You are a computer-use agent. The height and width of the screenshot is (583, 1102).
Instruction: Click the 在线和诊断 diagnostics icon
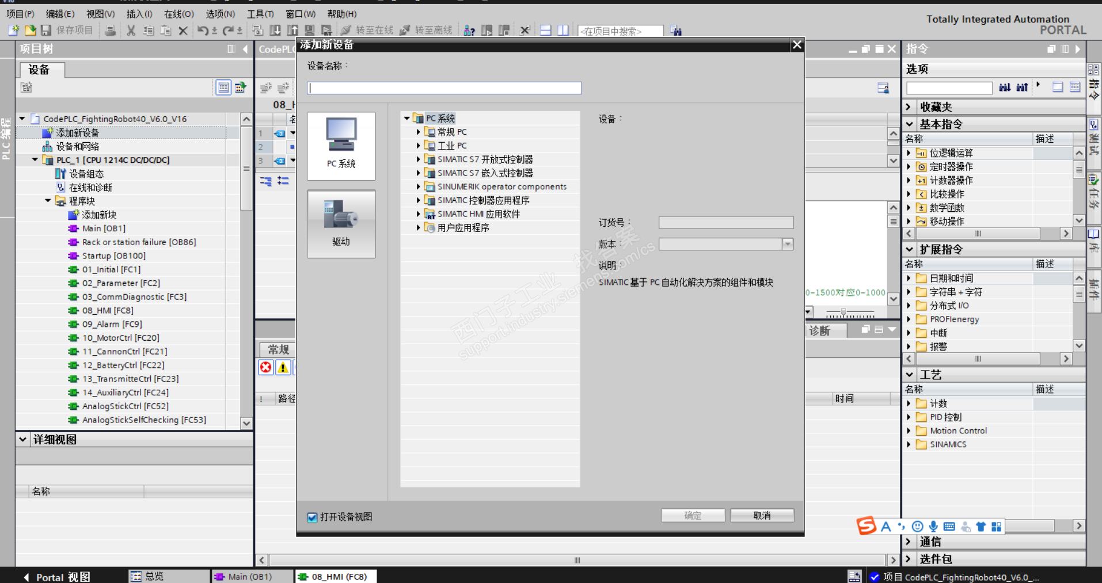(60, 188)
